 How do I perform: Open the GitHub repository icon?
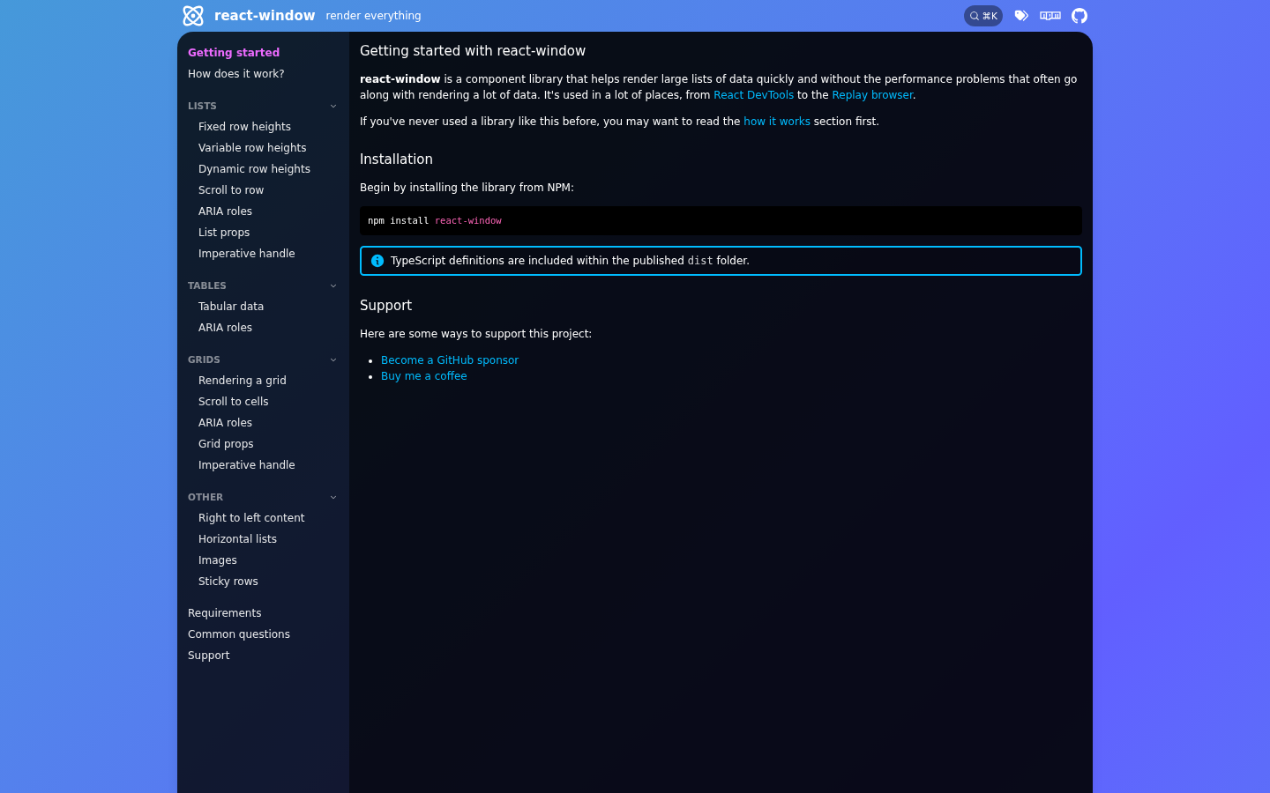tap(1079, 16)
